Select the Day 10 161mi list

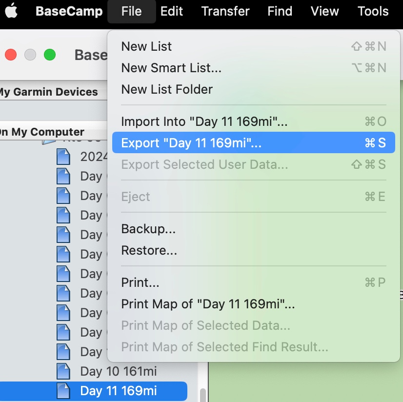click(x=118, y=371)
